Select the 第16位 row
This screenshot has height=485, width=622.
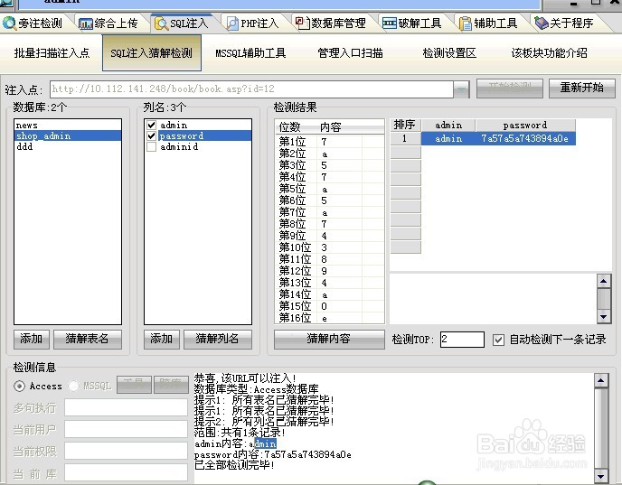pyautogui.click(x=329, y=318)
